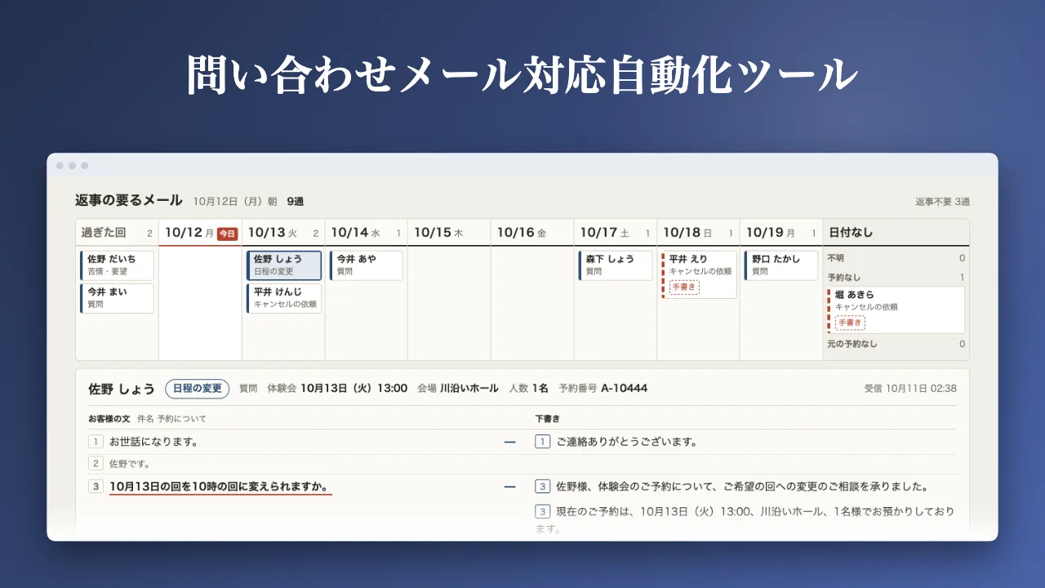Click the venue 川沿いホール
This screenshot has height=588, width=1045.
[469, 388]
